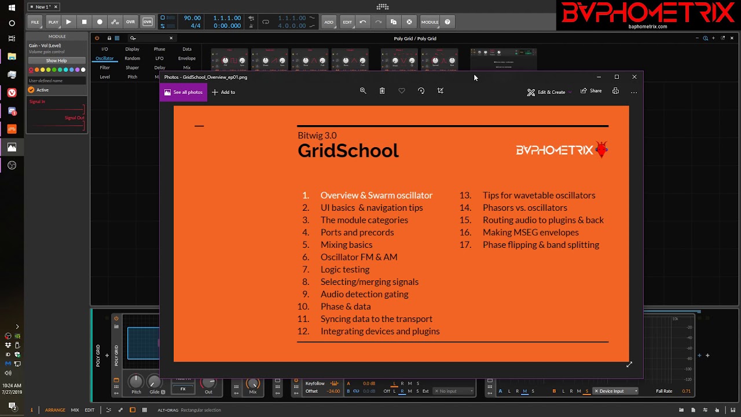
Task: Toggle the Poly Grid power button
Action: click(x=97, y=38)
